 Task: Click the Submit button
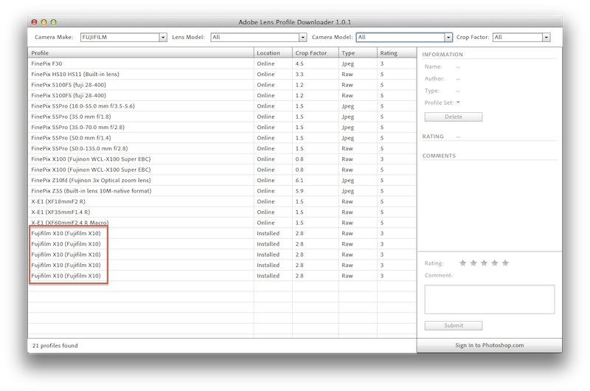click(x=454, y=325)
